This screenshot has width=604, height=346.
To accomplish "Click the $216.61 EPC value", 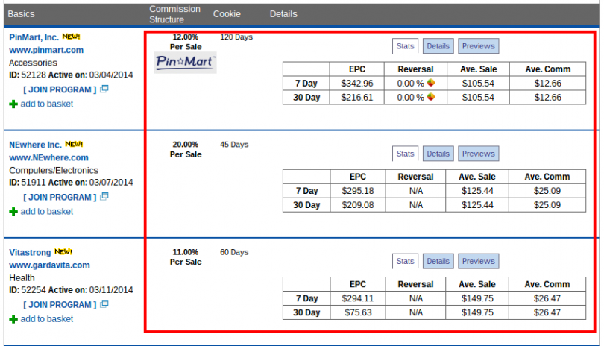I will coord(357,98).
